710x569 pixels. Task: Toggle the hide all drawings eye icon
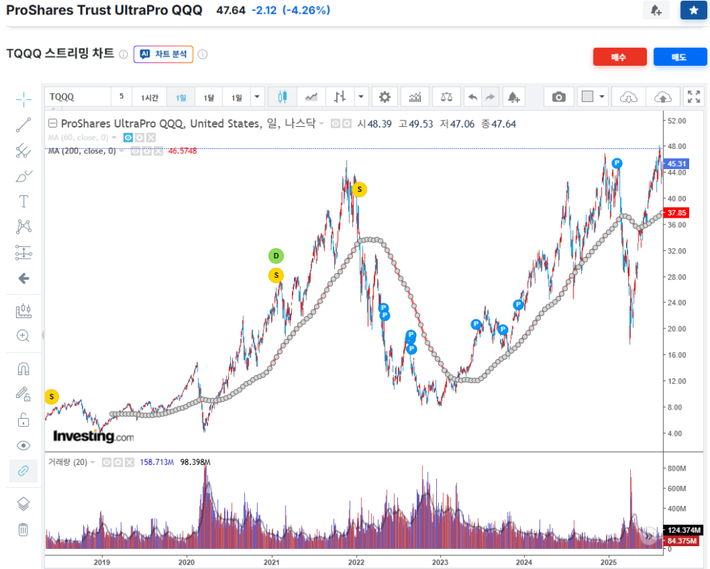pos(24,446)
